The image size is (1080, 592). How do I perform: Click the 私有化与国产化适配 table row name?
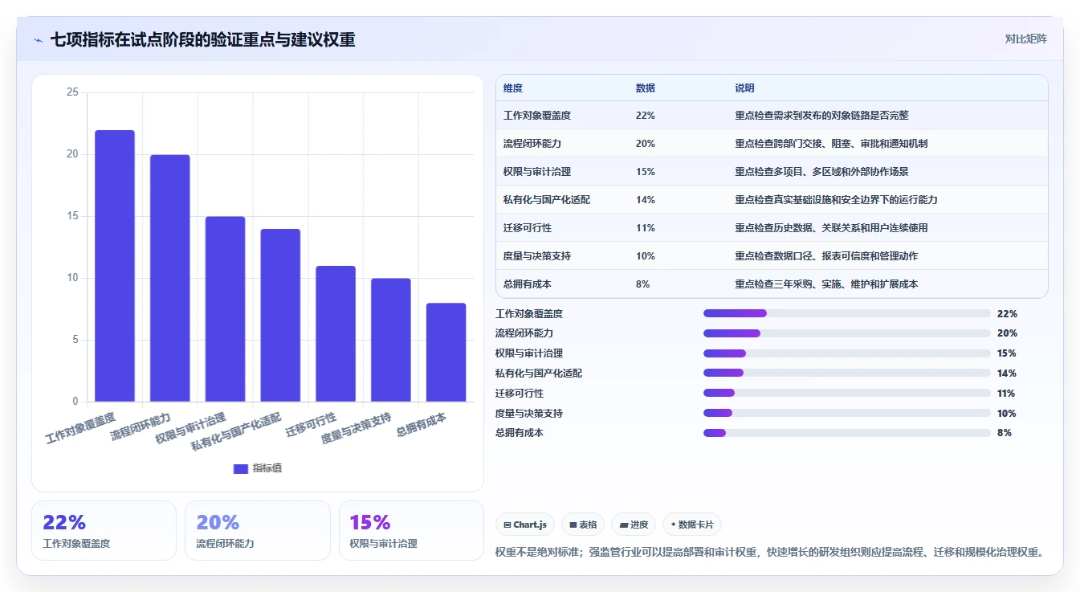coord(547,200)
